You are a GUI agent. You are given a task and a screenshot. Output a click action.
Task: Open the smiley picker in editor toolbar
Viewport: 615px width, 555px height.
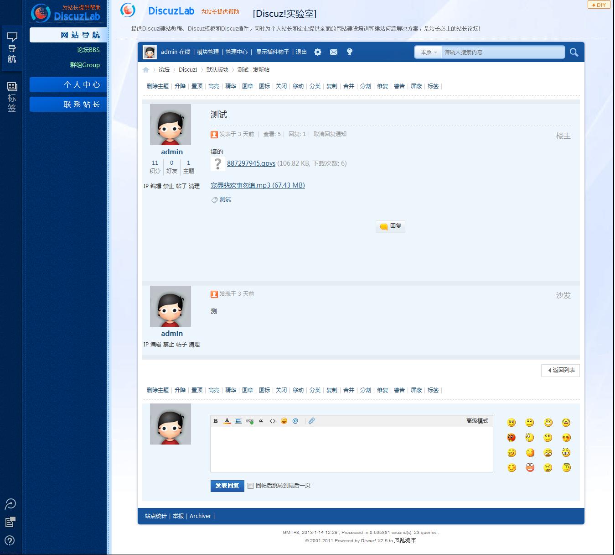click(284, 421)
